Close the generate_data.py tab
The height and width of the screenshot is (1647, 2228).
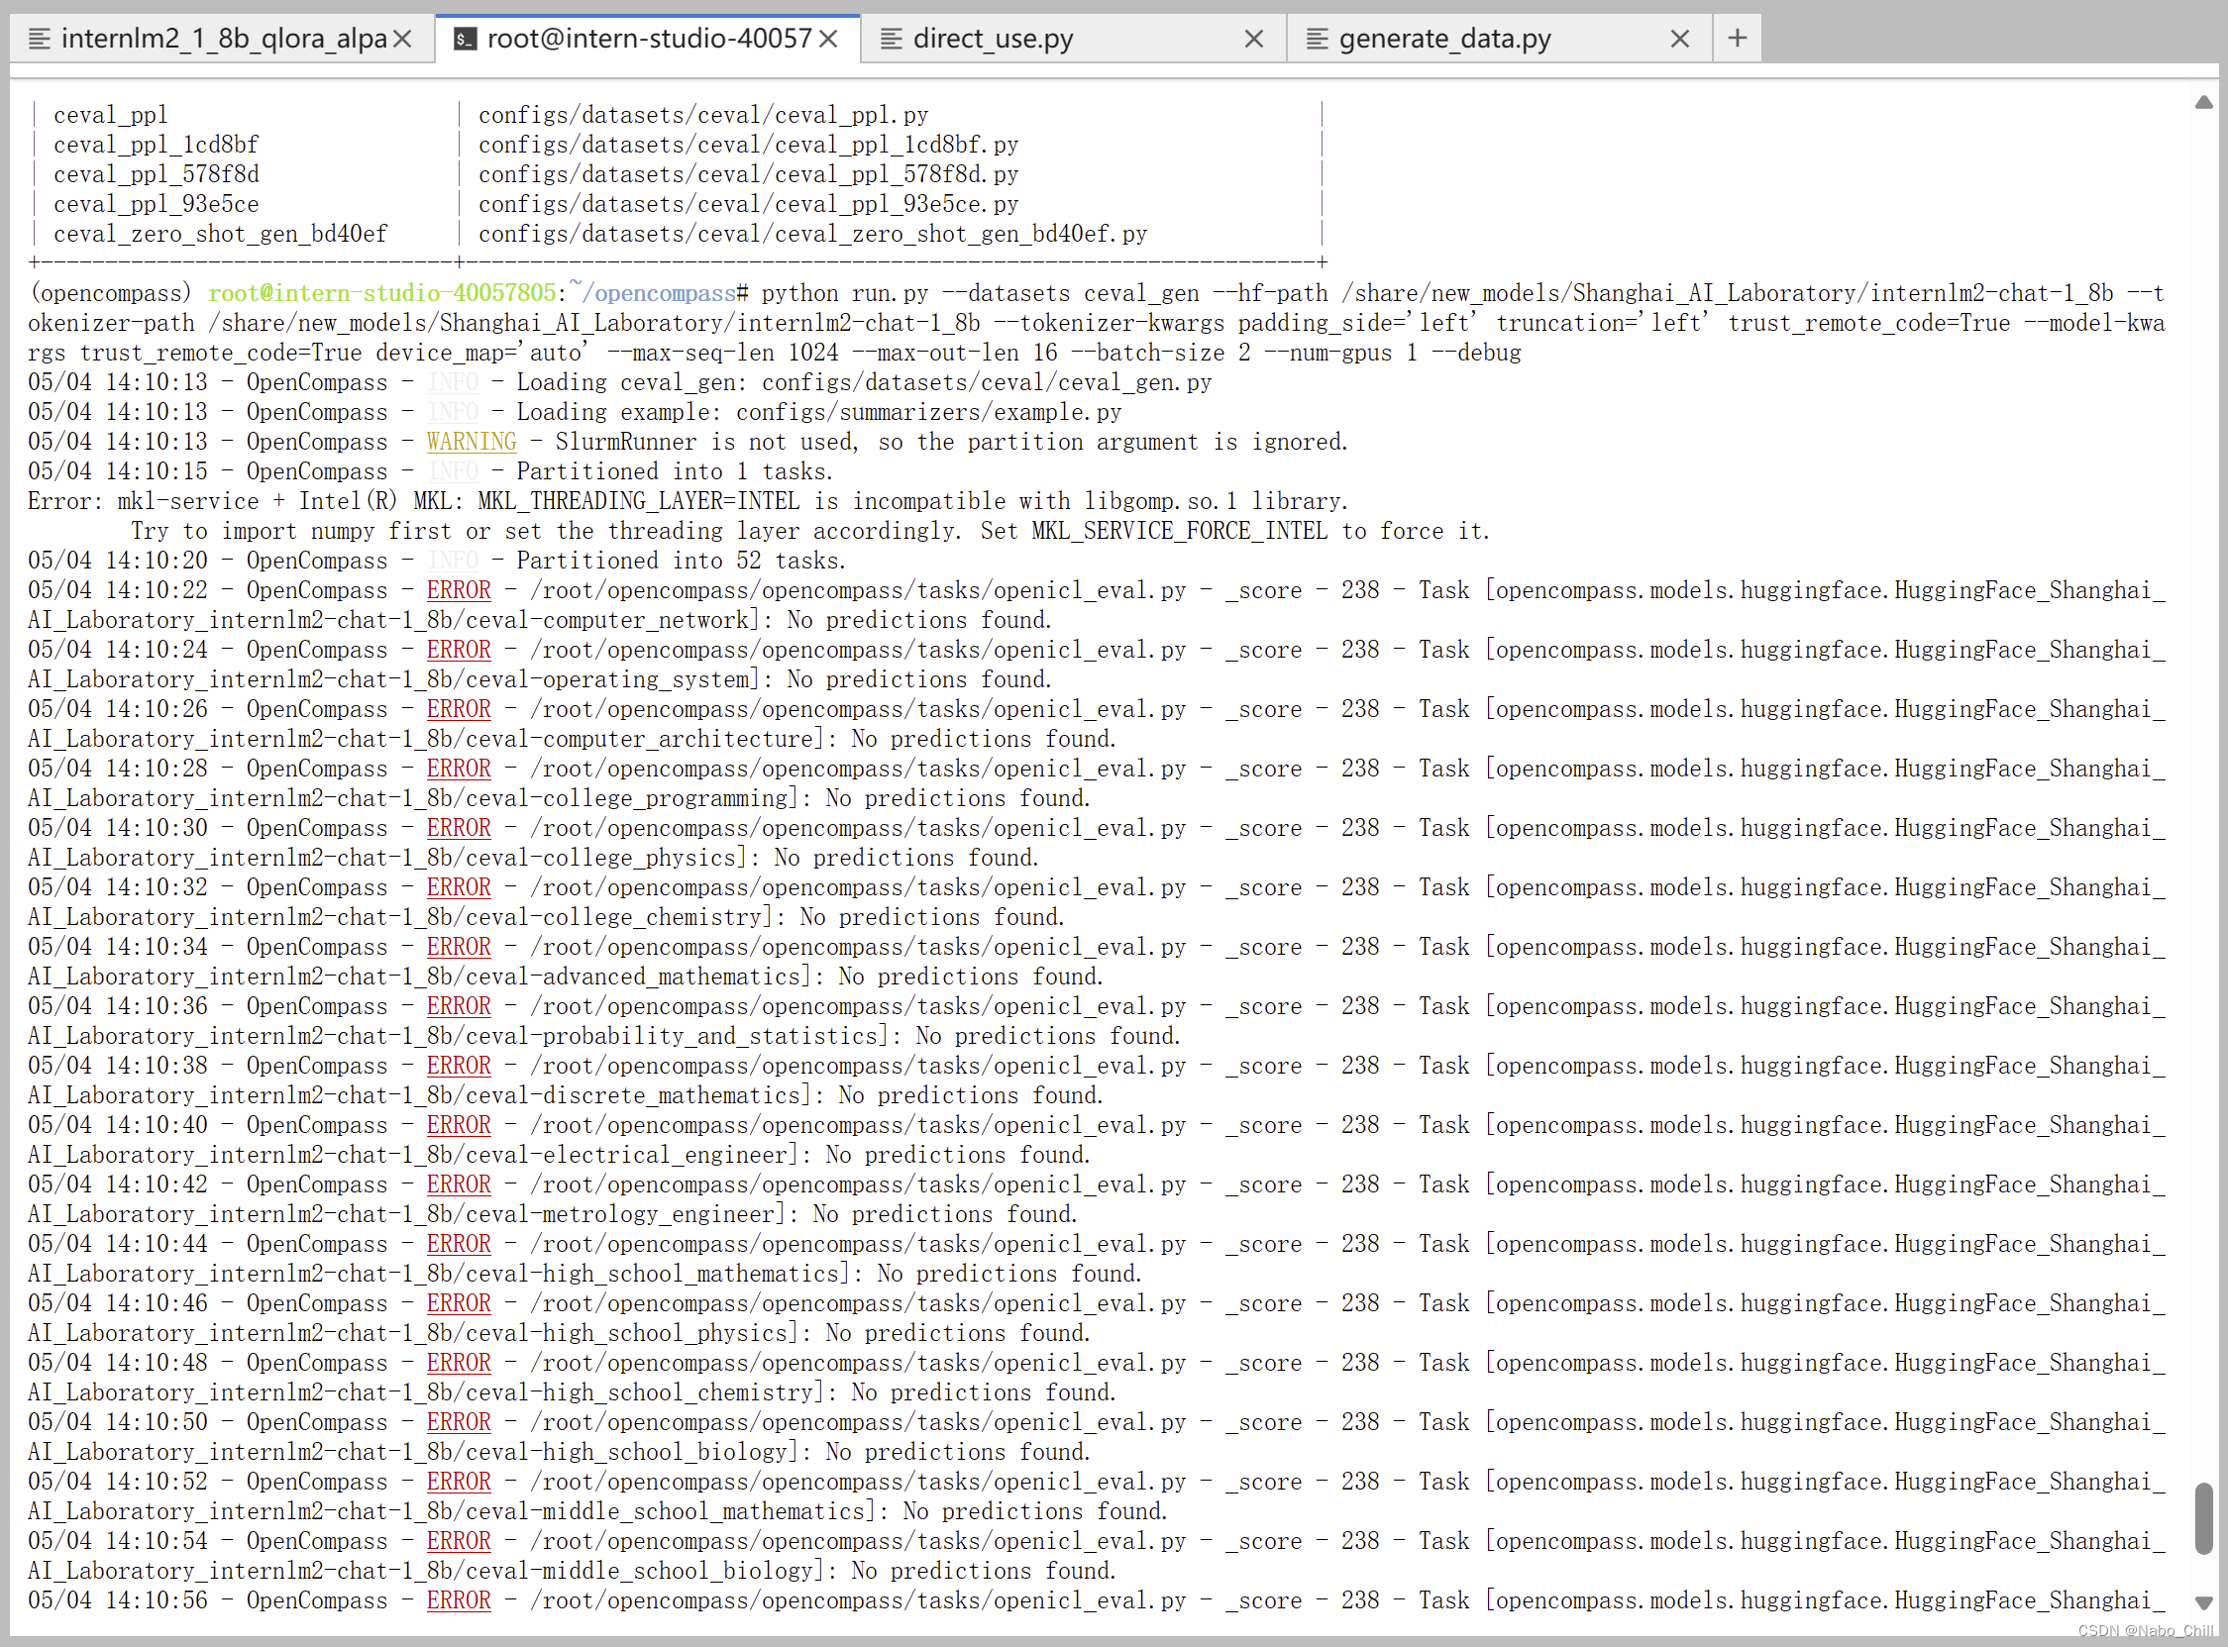1679,39
